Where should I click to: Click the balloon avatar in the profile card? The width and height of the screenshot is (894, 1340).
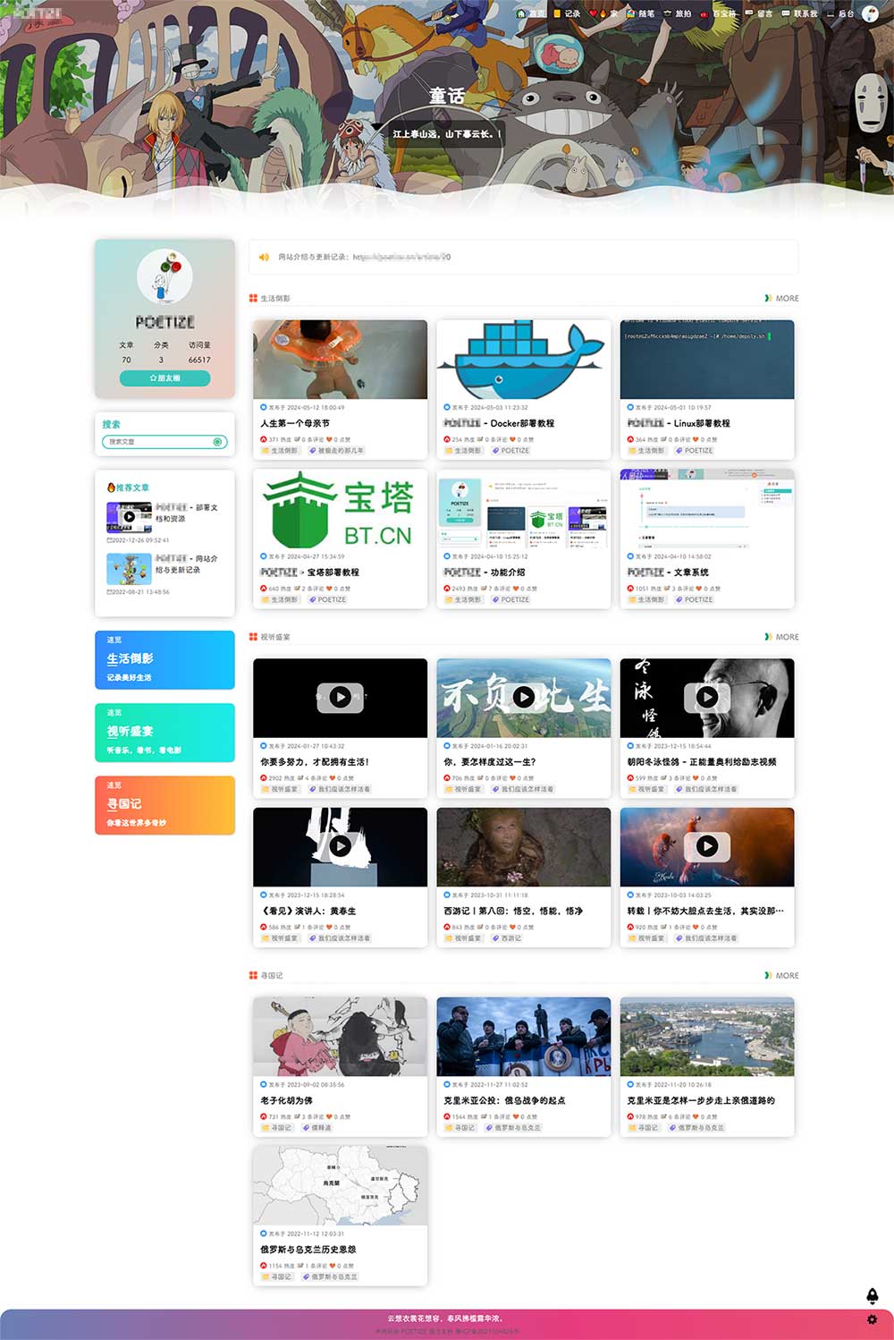click(x=164, y=276)
